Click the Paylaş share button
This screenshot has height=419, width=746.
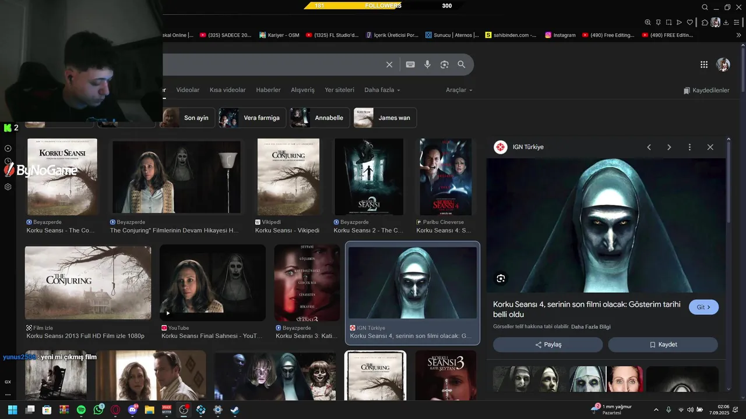[x=548, y=345]
